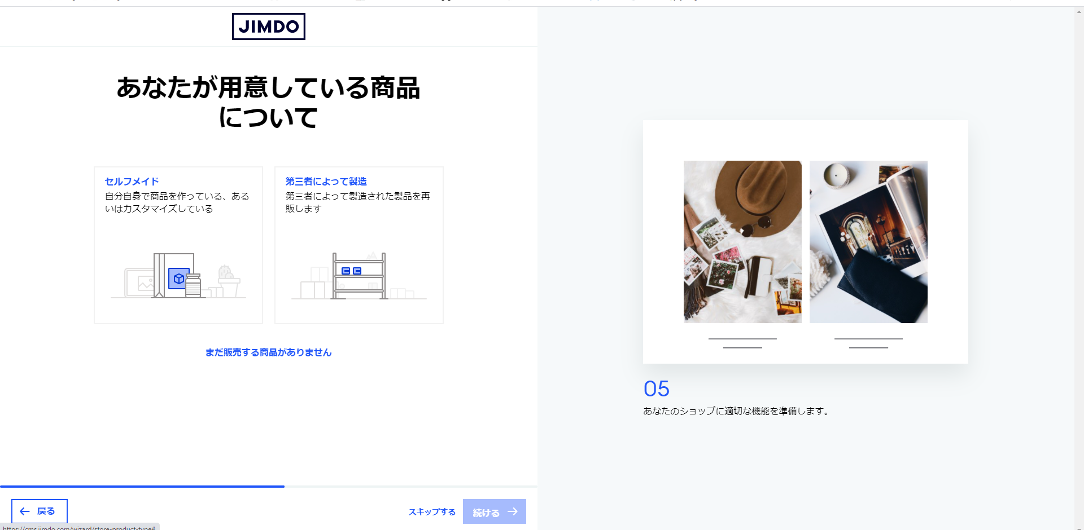1084x530 pixels.
Task: Select the セルフメイド option title
Action: coord(132,182)
